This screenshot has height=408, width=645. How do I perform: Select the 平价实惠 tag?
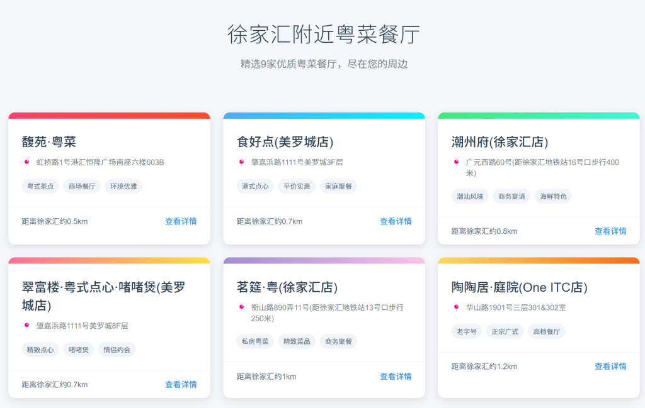tap(297, 186)
